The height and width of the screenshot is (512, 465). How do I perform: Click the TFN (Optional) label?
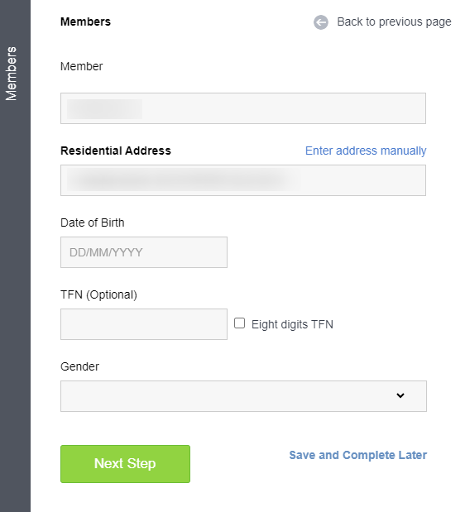coord(98,294)
